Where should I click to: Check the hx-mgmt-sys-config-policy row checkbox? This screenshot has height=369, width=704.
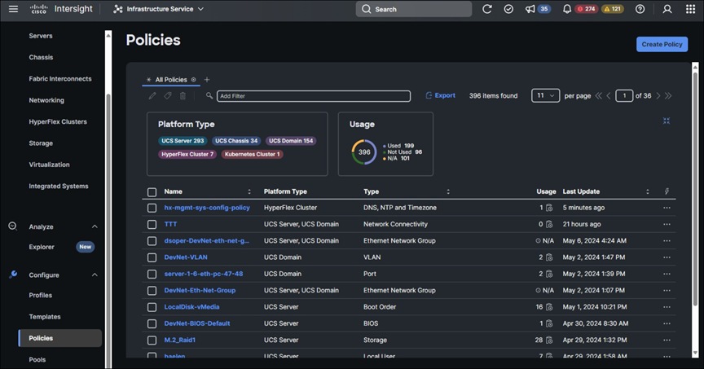[x=152, y=208]
